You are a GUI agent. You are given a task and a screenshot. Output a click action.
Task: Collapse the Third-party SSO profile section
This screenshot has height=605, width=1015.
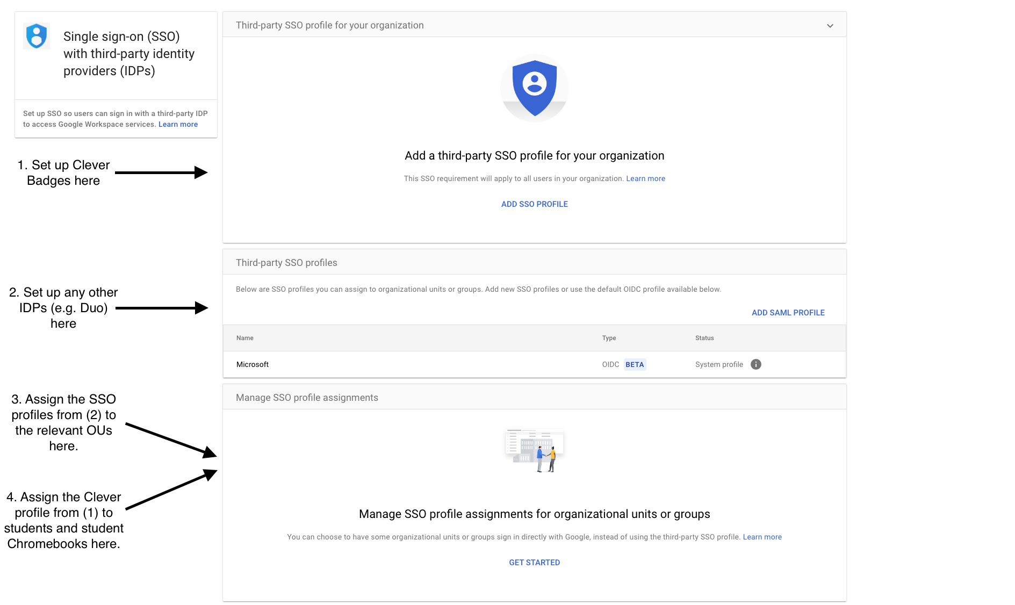click(x=830, y=25)
